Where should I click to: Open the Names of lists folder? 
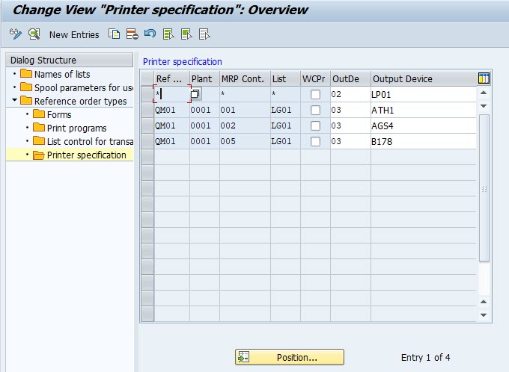point(55,74)
